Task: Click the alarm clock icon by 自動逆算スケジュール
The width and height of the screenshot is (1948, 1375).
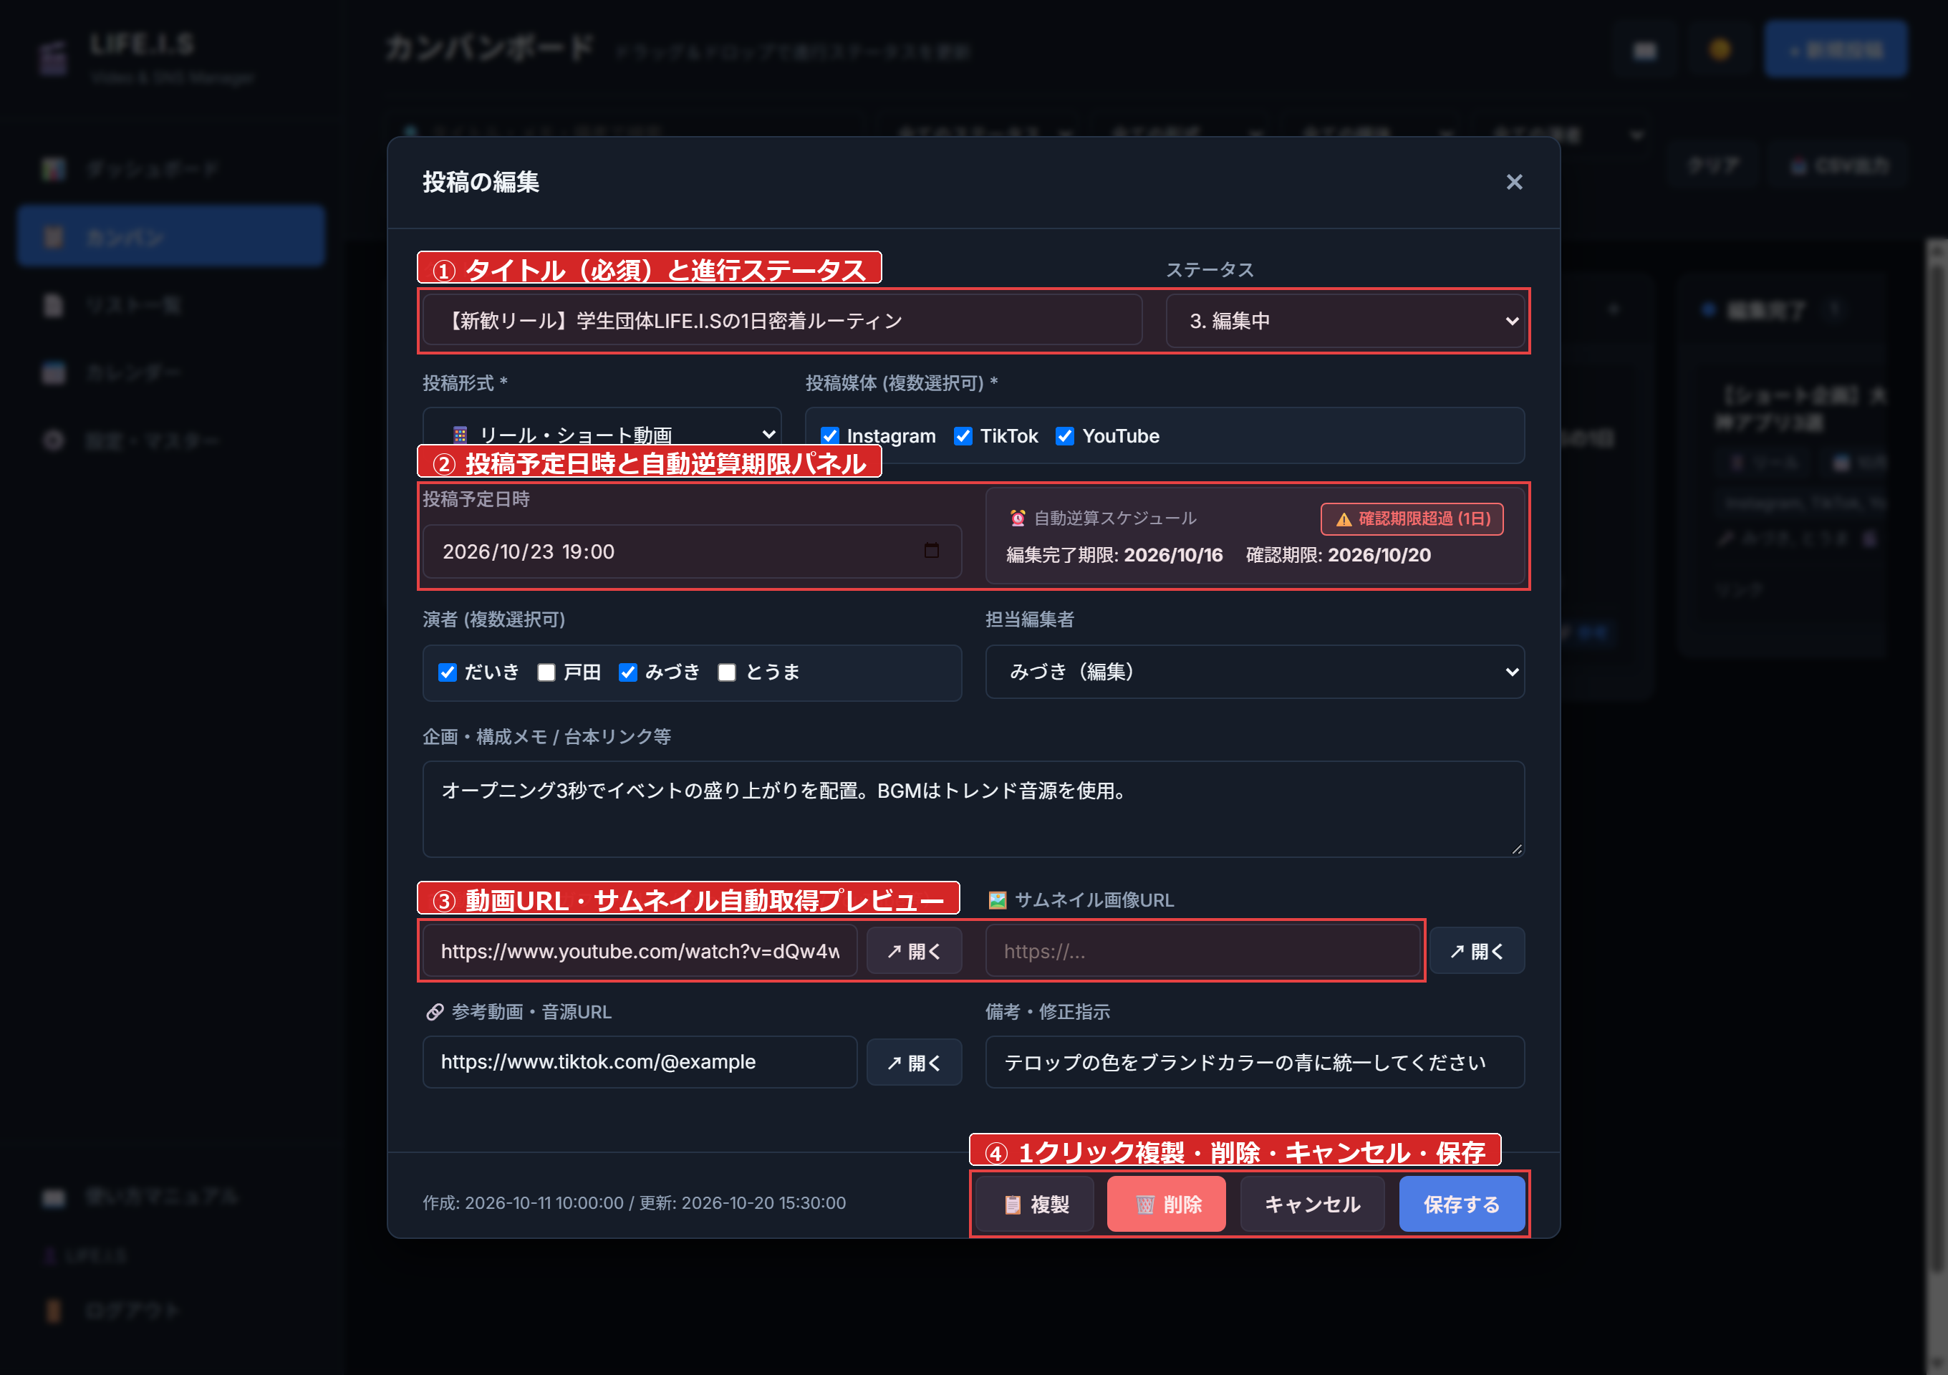Action: (1017, 518)
